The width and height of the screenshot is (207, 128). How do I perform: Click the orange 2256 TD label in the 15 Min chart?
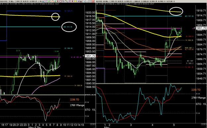[x=75, y=100]
